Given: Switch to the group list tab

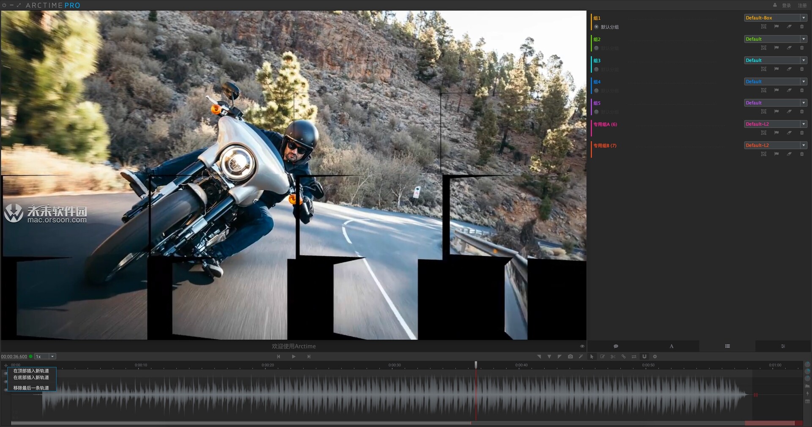Looking at the screenshot, I should (727, 346).
